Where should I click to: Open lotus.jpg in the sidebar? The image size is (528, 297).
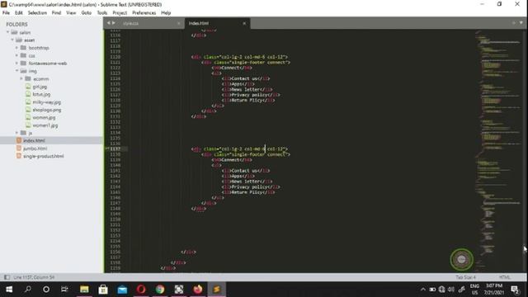[41, 94]
